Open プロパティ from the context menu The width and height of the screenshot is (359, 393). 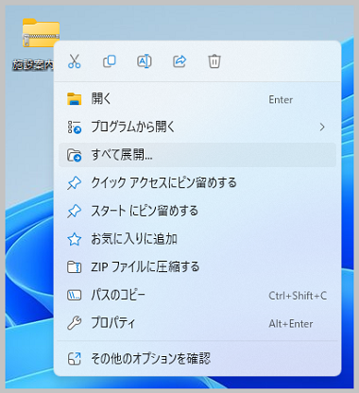click(197, 323)
